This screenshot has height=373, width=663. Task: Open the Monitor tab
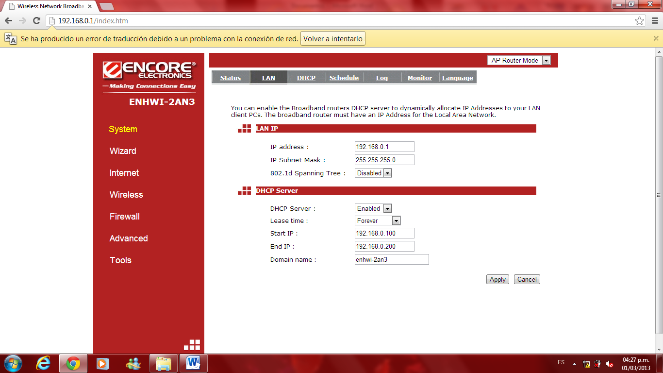click(x=419, y=78)
